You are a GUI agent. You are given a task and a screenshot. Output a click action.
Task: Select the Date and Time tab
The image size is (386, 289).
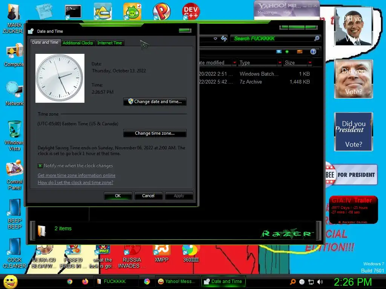45,42
